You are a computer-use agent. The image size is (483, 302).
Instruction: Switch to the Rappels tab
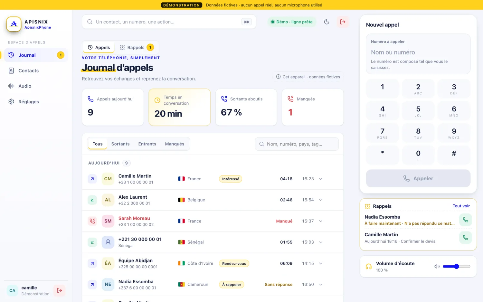pos(137,47)
